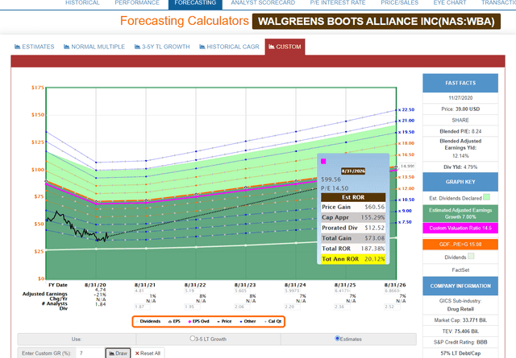Click the chart icon beside Historical CAGR

[x=202, y=47]
